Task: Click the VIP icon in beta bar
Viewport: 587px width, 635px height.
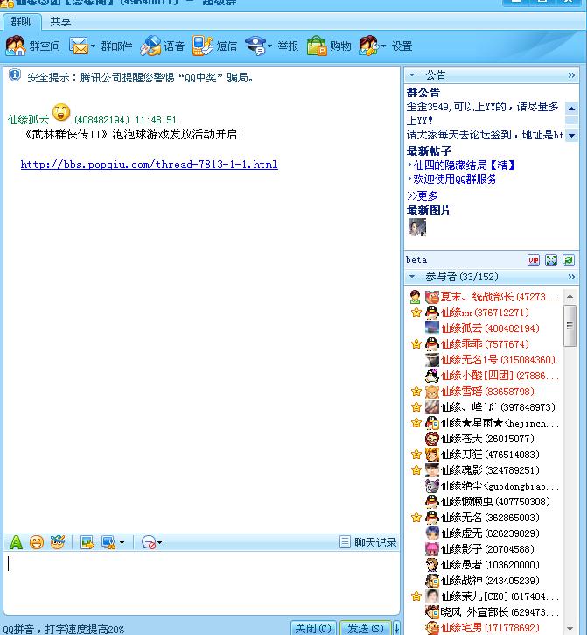Action: point(534,260)
